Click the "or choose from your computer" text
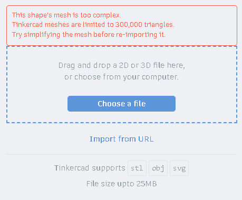 point(121,77)
